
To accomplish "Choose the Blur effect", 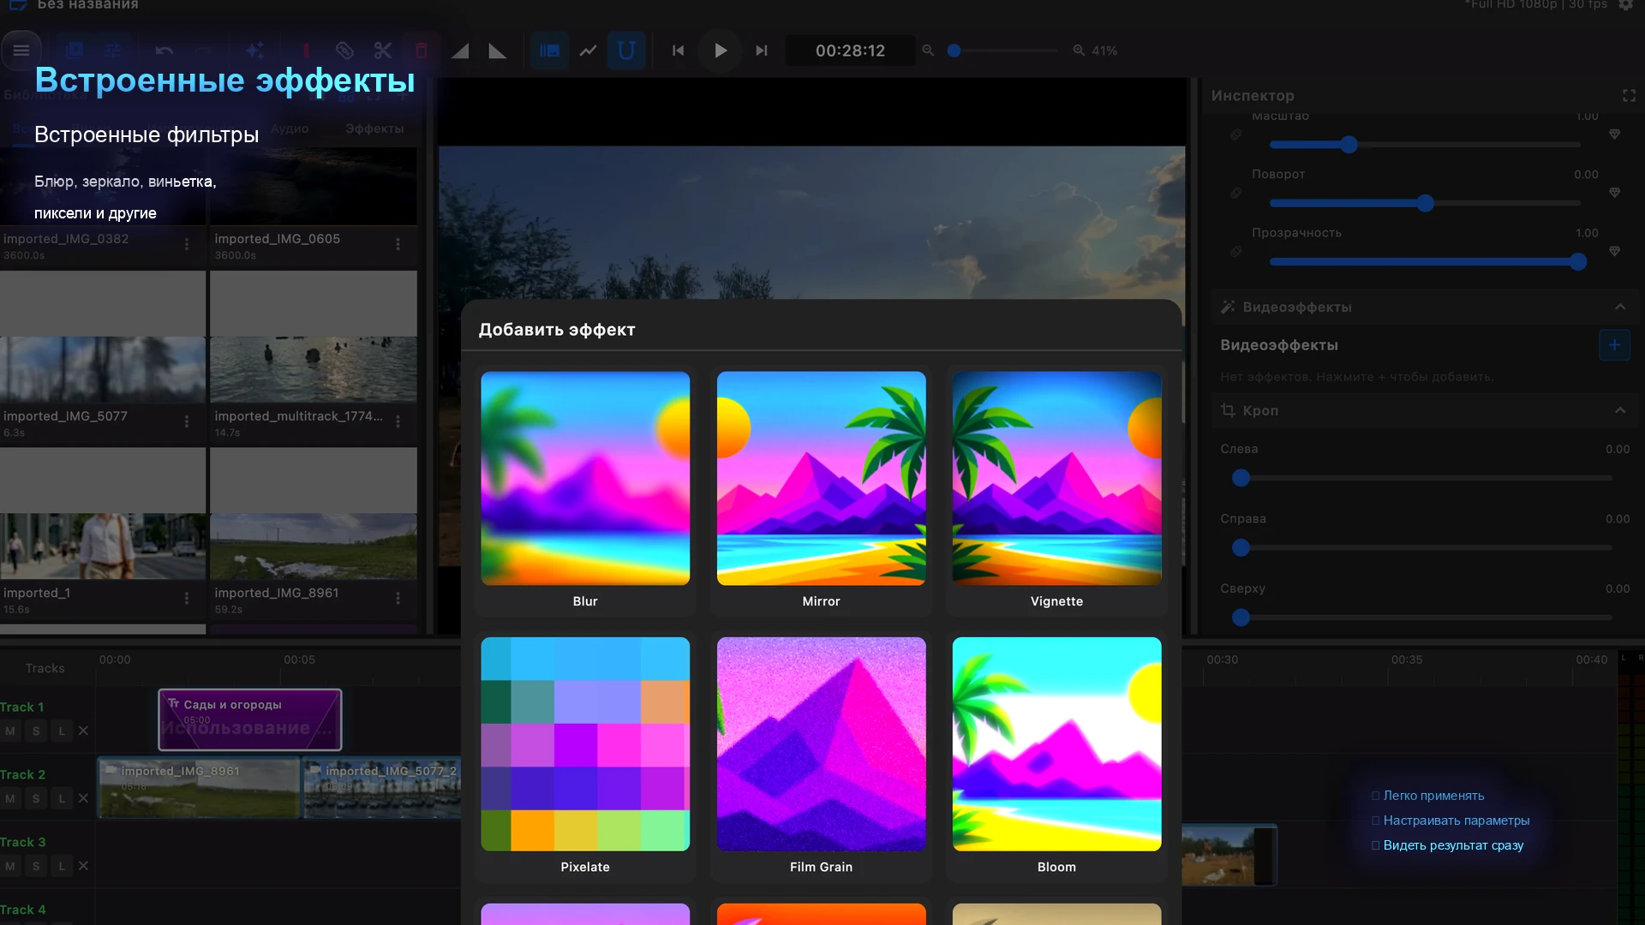I will (x=585, y=491).
